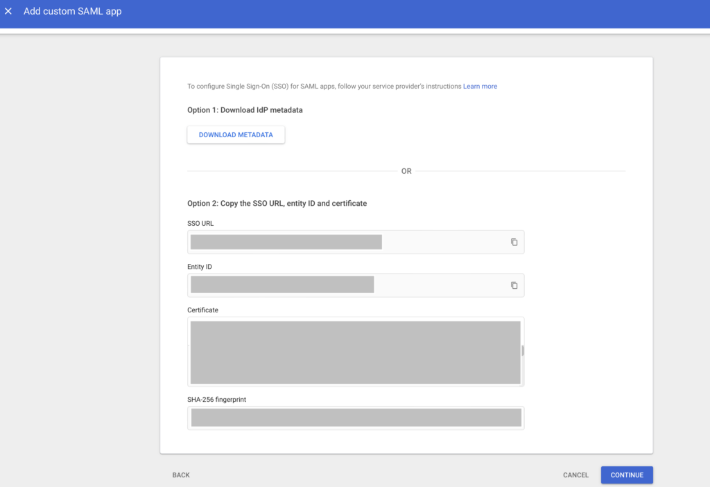Click the Option 2 copy instructions heading
Image resolution: width=710 pixels, height=487 pixels.
click(x=277, y=203)
